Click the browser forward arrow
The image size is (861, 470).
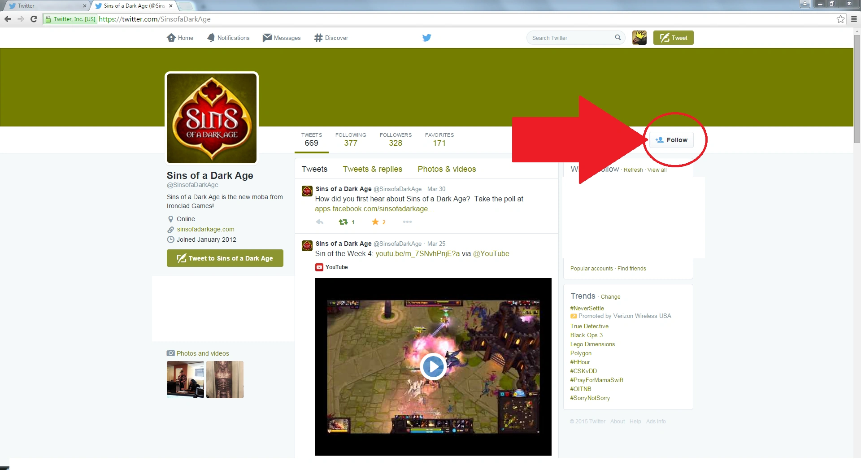[21, 19]
